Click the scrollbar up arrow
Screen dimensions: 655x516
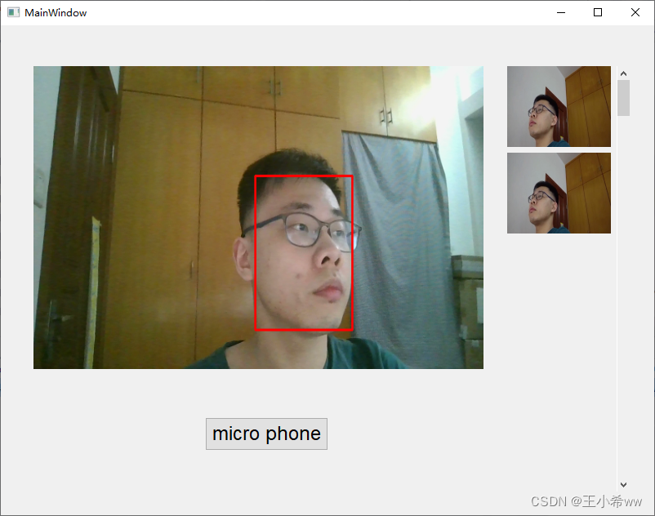[x=624, y=73]
